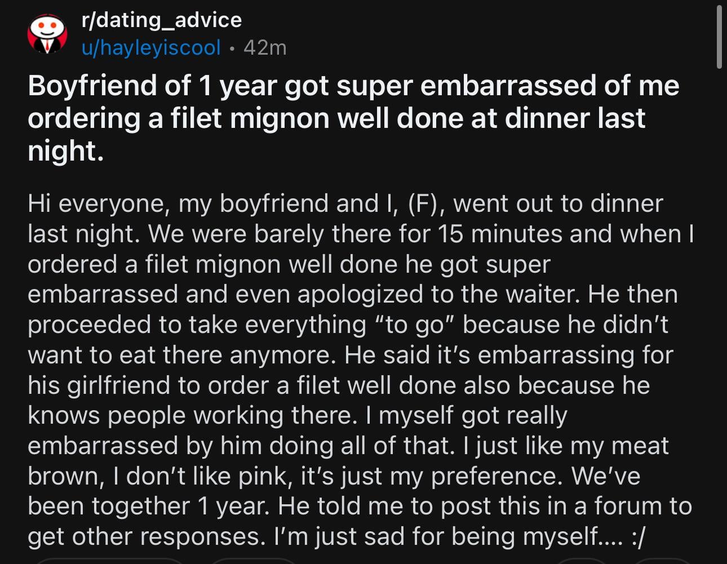Tap the award button near bottom right
This screenshot has height=564, width=727.
580,561
